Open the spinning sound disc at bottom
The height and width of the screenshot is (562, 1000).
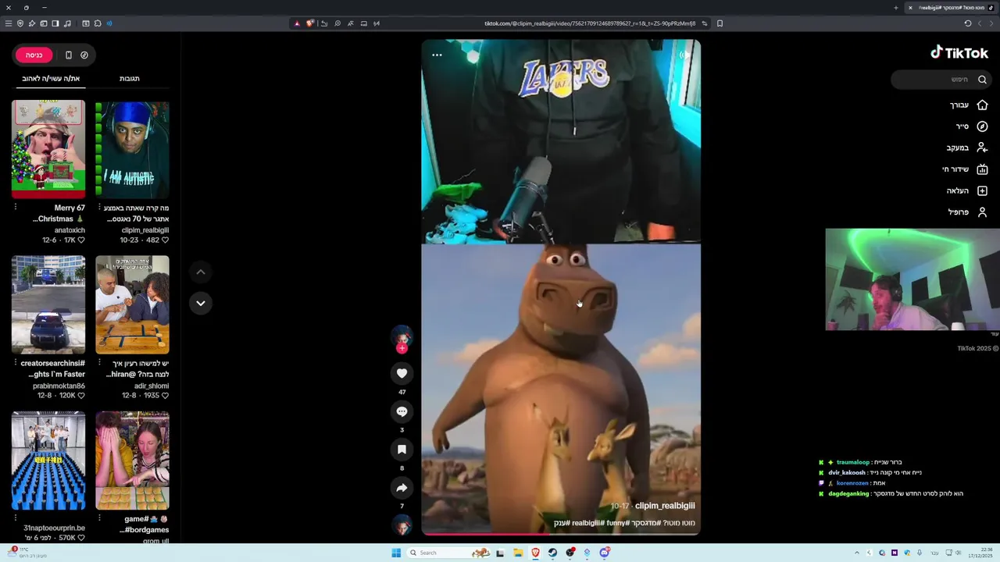click(x=402, y=525)
